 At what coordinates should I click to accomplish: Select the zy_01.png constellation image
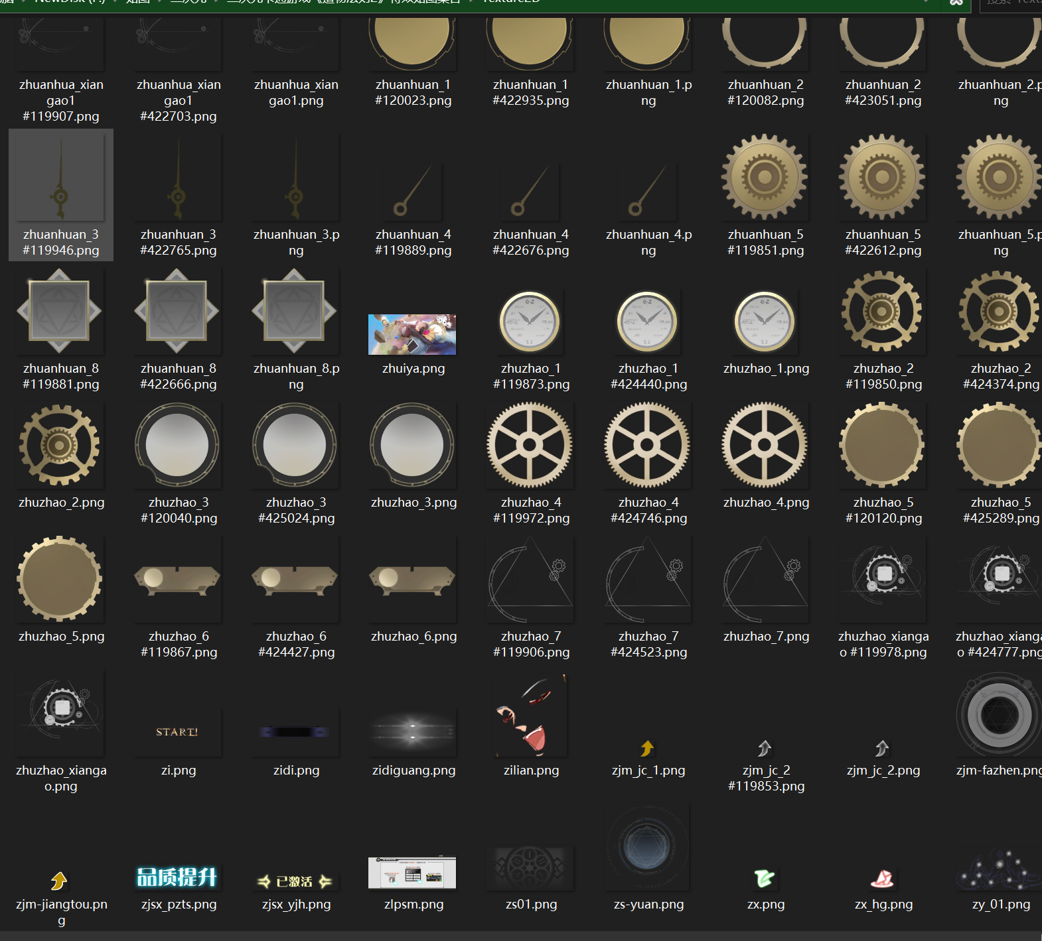tap(999, 868)
